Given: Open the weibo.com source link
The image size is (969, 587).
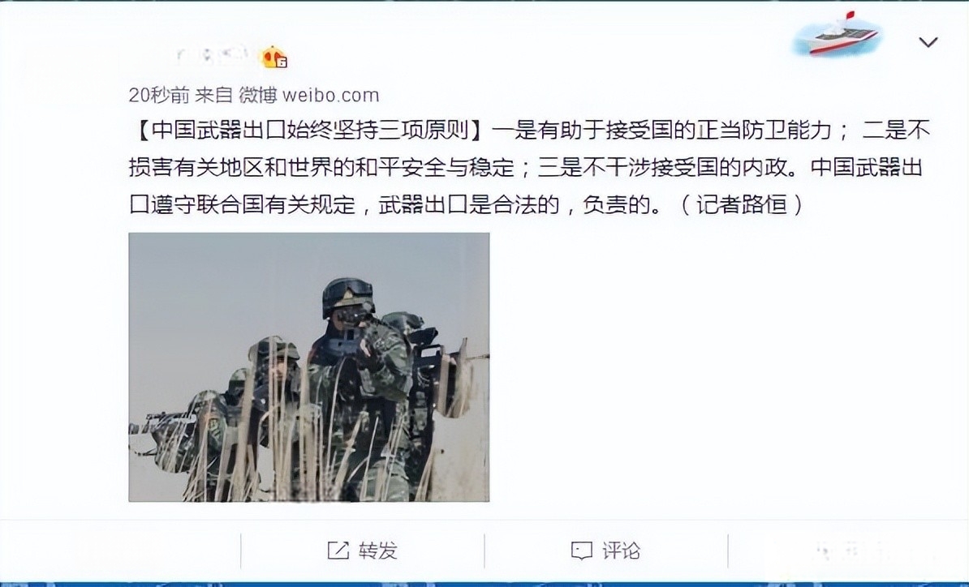Looking at the screenshot, I should [330, 95].
